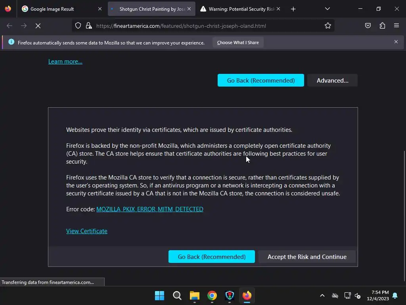Close the Warning: Potential Security Risk tab
This screenshot has width=406, height=305.
(278, 9)
